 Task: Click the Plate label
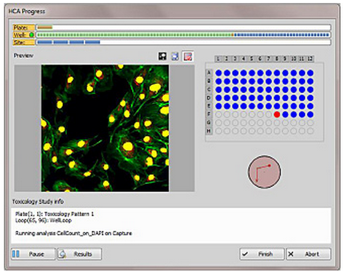(24, 28)
